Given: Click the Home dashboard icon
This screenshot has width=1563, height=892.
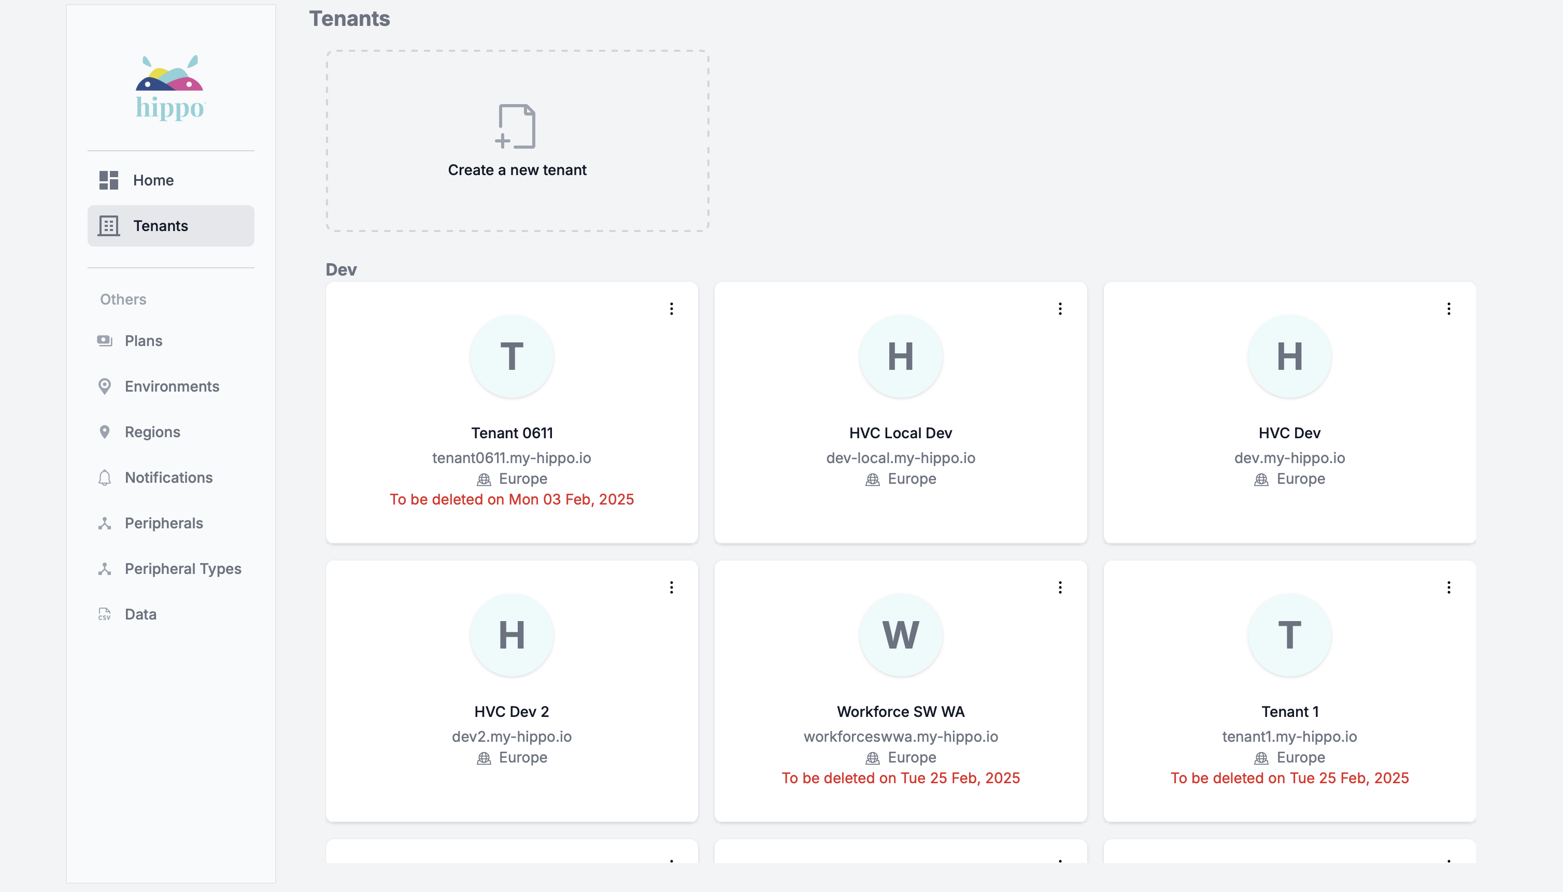Looking at the screenshot, I should point(108,180).
